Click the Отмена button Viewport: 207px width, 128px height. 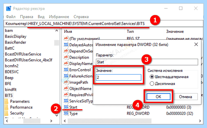tap(186, 97)
